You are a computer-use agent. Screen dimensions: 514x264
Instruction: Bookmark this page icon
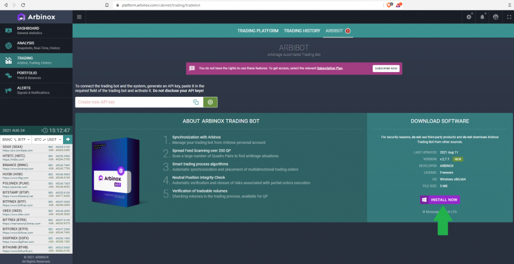(x=107, y=5)
